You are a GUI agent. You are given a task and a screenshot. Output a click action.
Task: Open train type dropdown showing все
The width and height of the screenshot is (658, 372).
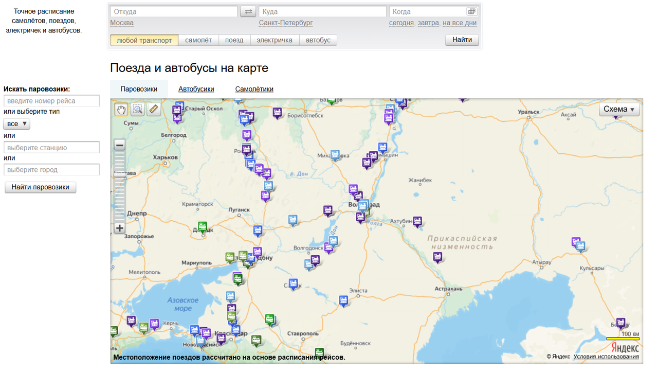point(17,123)
